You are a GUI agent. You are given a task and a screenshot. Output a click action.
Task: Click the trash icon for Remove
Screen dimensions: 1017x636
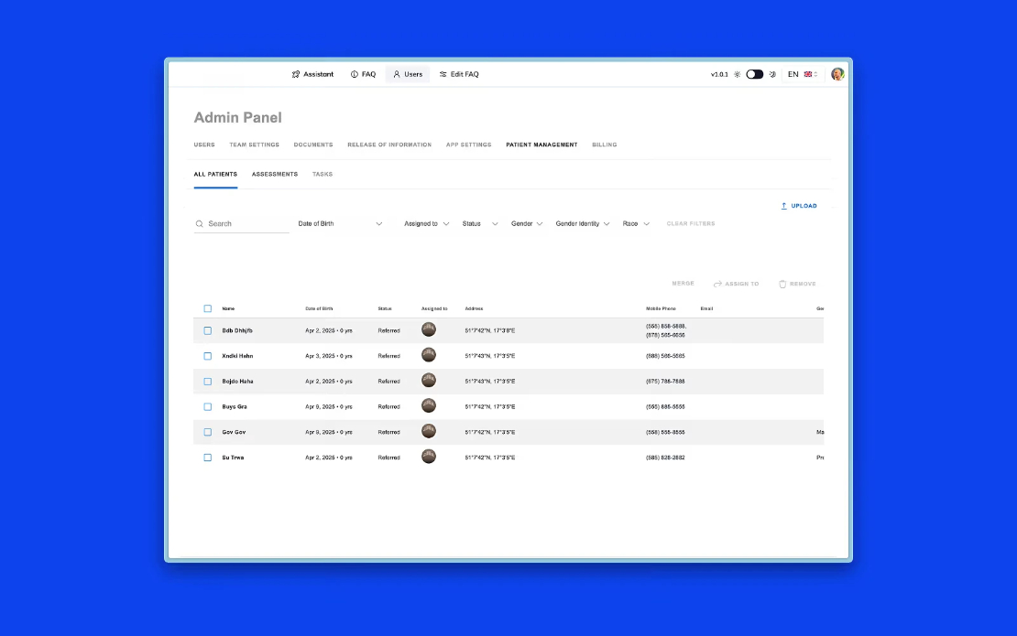782,285
